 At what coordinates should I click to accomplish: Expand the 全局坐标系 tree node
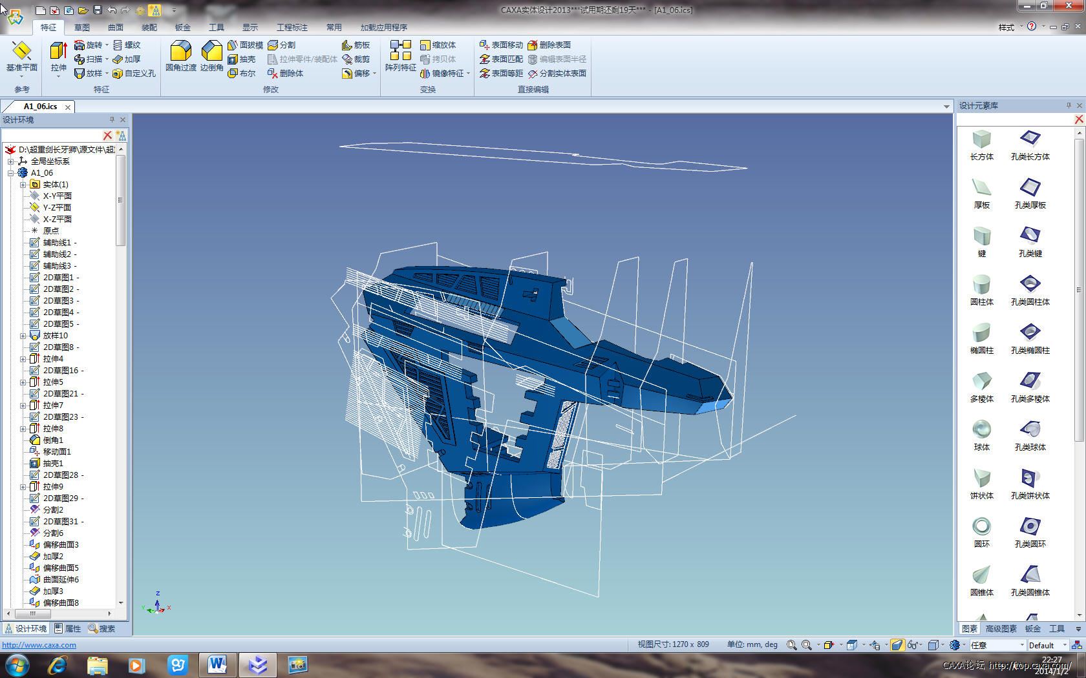click(11, 161)
